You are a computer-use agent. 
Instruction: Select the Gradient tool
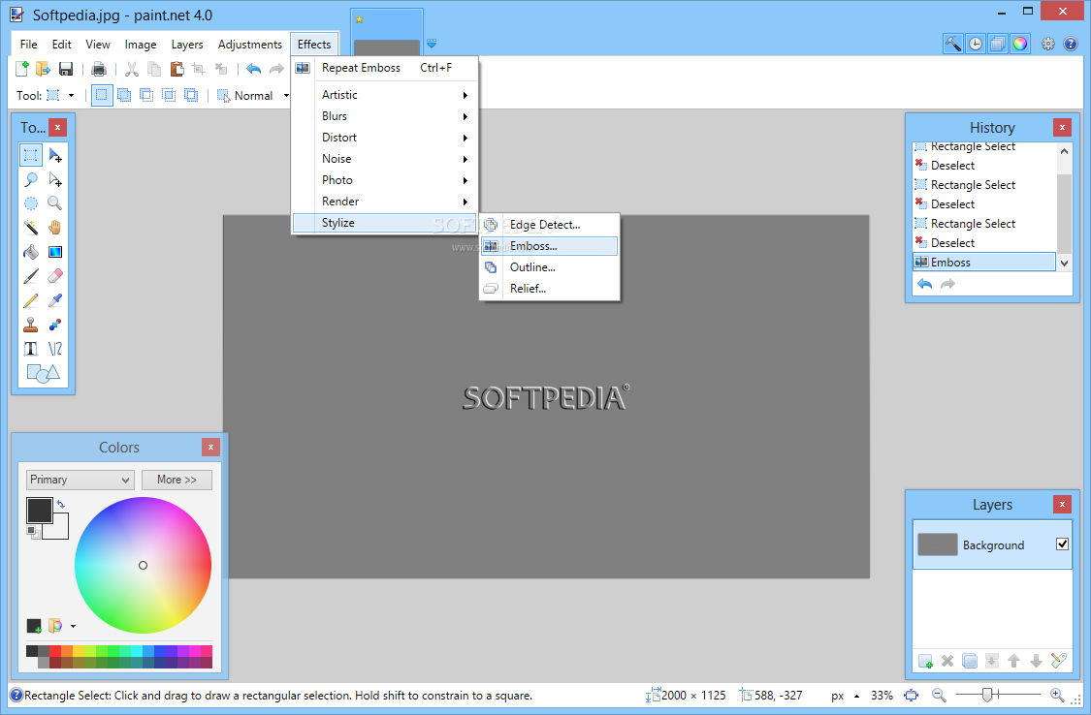click(x=55, y=252)
